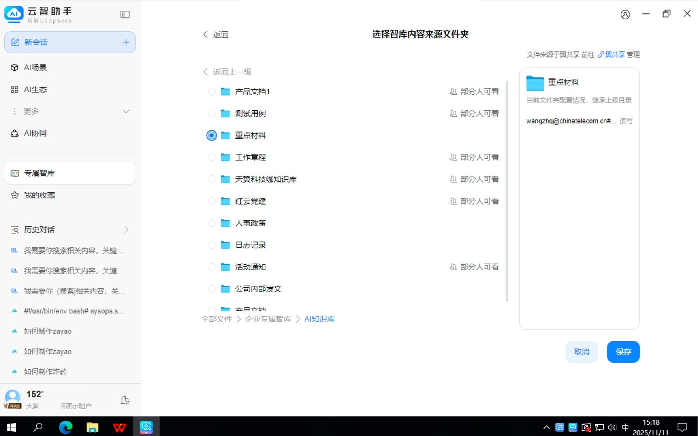This screenshot has width=698, height=436.
Task: Choose the 人事政策 folder radio button
Action: click(x=212, y=223)
